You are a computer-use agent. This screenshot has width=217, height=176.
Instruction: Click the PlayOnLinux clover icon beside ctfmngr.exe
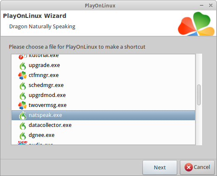click(22, 75)
